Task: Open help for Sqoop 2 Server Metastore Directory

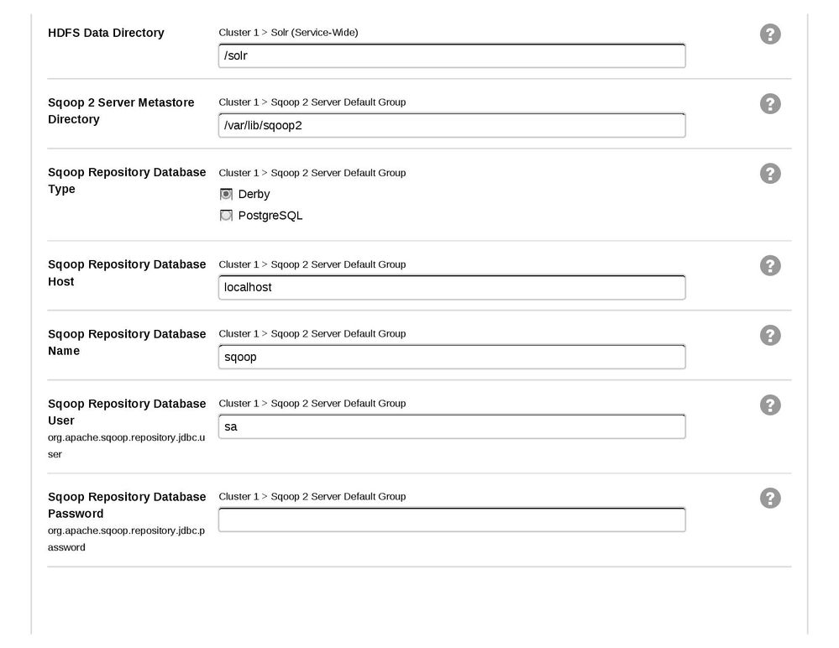Action: (769, 103)
